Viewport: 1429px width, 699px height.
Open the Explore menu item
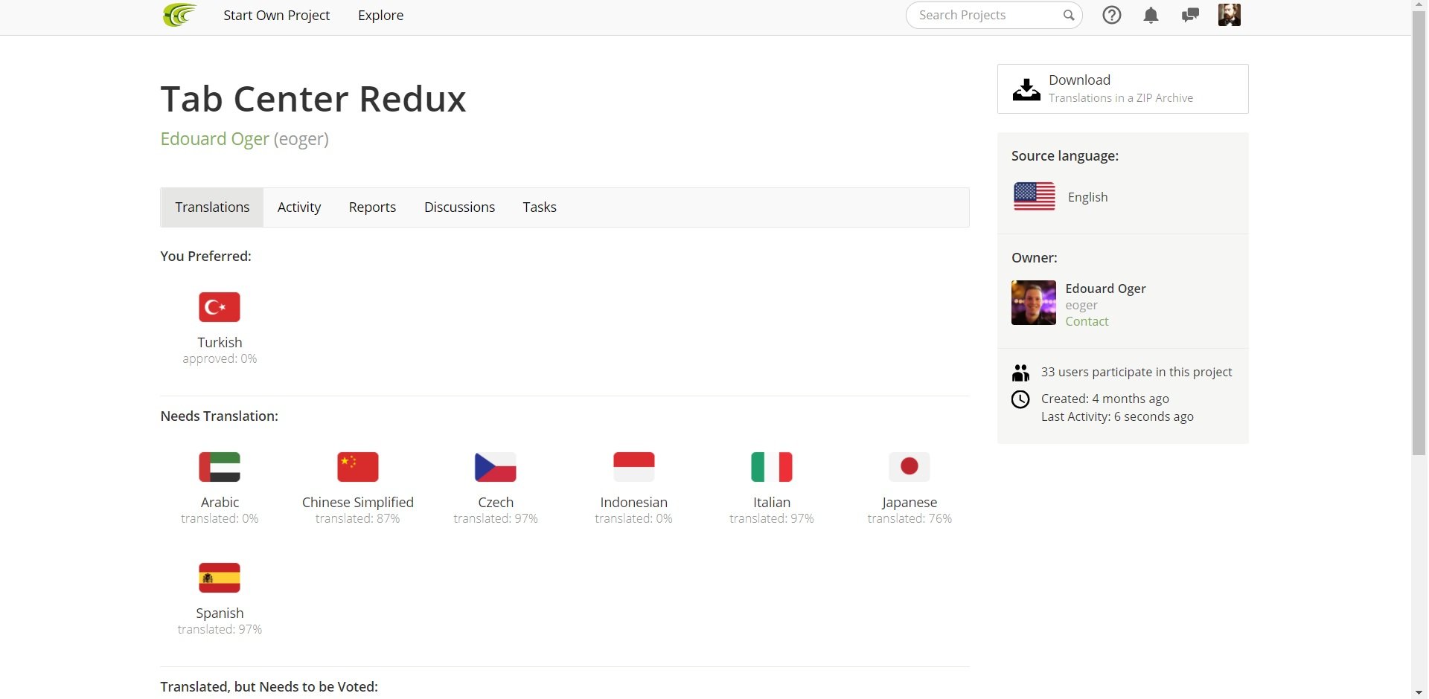click(x=381, y=16)
